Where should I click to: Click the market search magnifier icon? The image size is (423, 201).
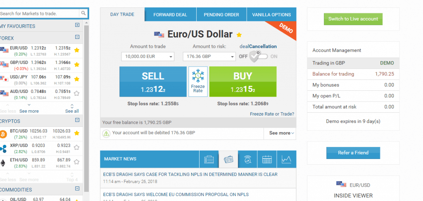tap(83, 13)
